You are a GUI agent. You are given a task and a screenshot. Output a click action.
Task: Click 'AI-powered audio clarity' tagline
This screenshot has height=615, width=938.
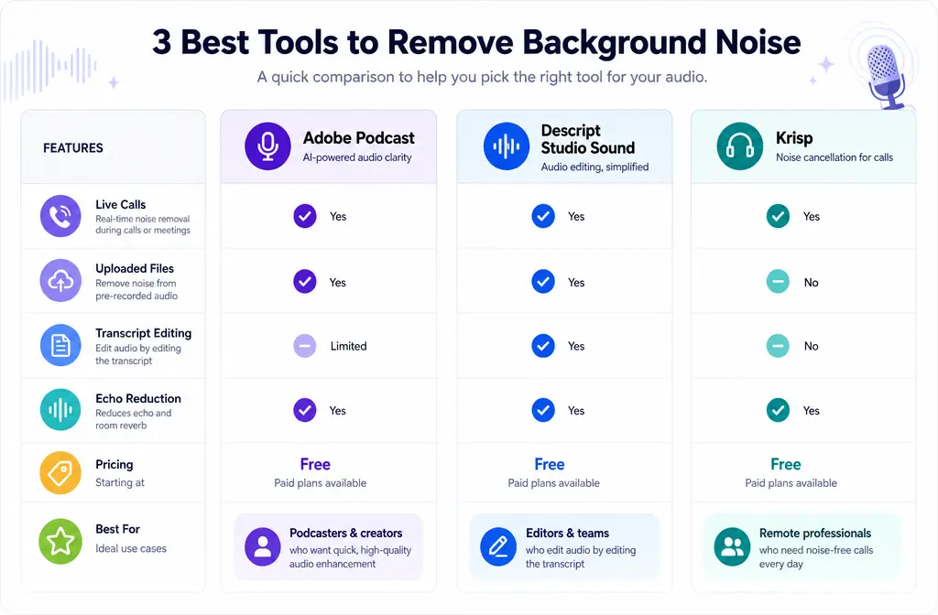point(357,157)
